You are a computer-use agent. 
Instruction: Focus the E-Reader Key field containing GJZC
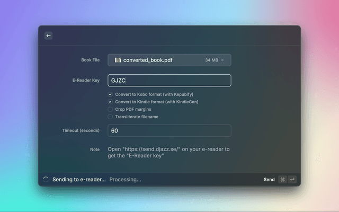click(169, 81)
